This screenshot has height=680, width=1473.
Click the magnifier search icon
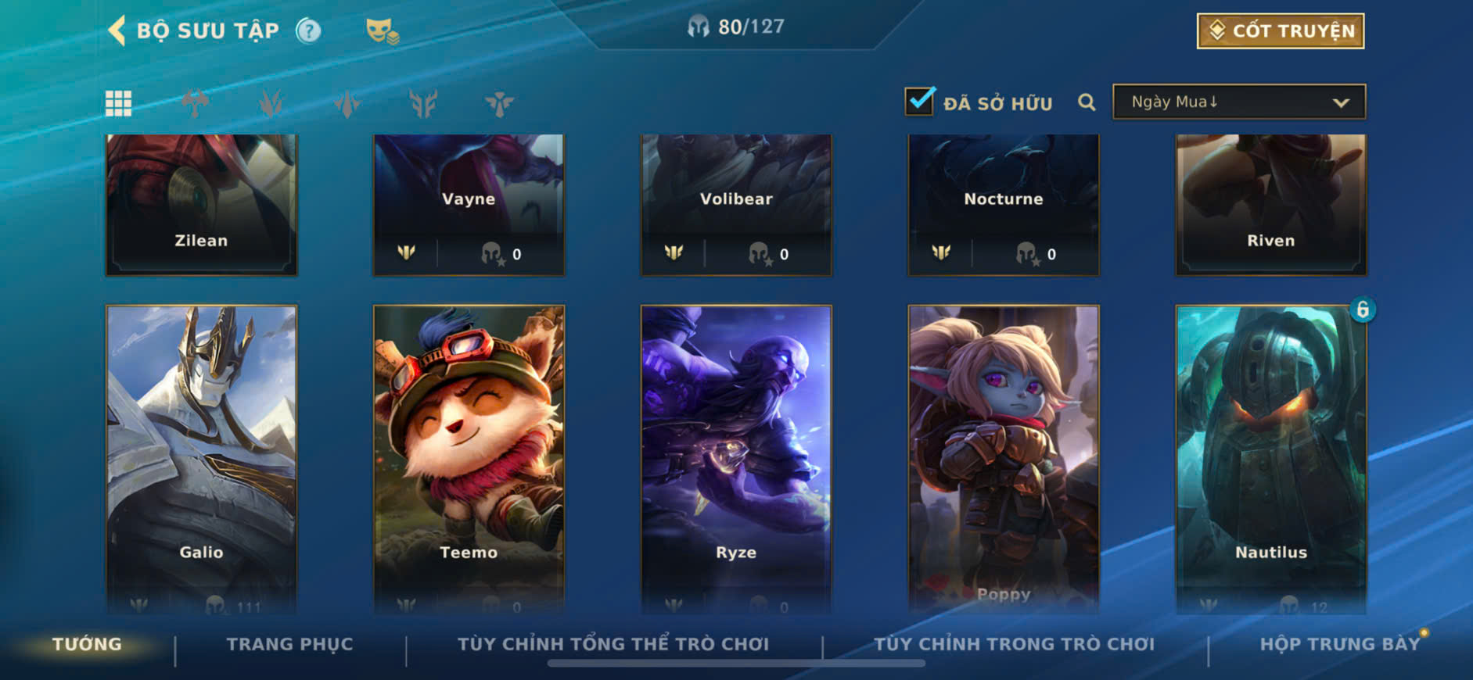[1087, 102]
